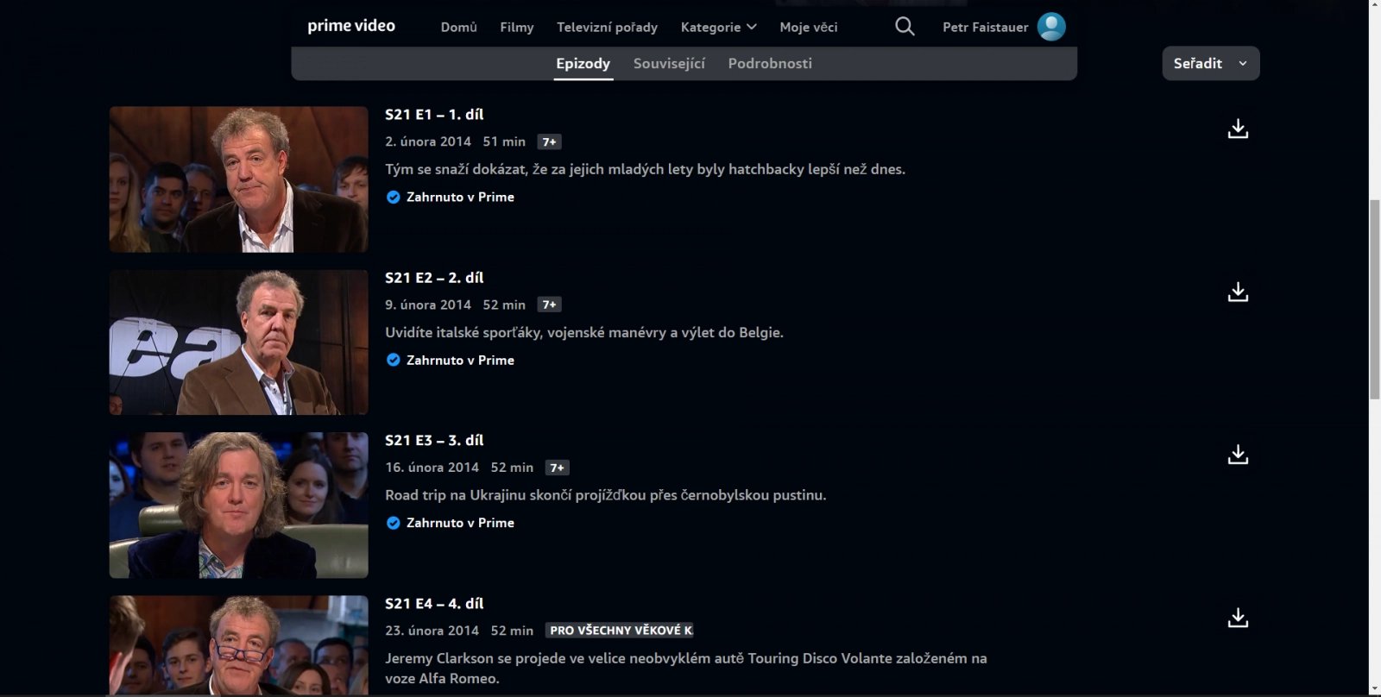Open episode title S21 E3 – 3. díl
Screen dimensions: 1381x697
click(x=434, y=440)
